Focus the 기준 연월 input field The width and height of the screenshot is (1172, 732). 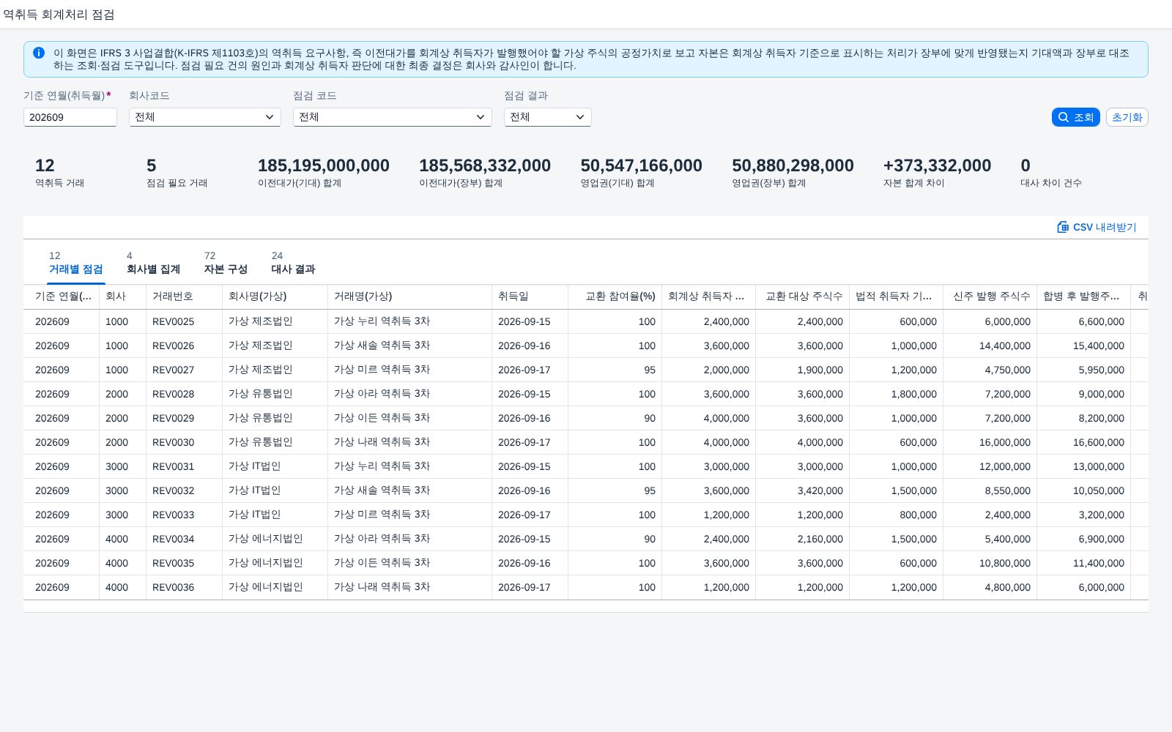(70, 117)
